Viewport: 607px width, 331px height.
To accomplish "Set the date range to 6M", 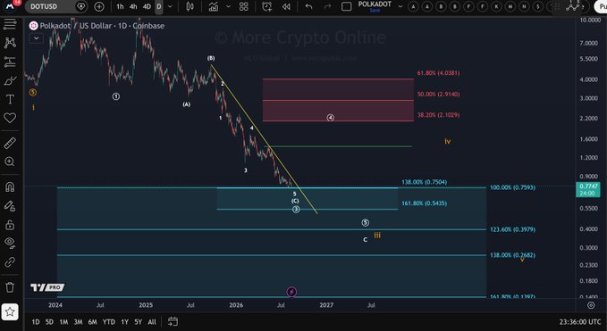I will tap(92, 322).
